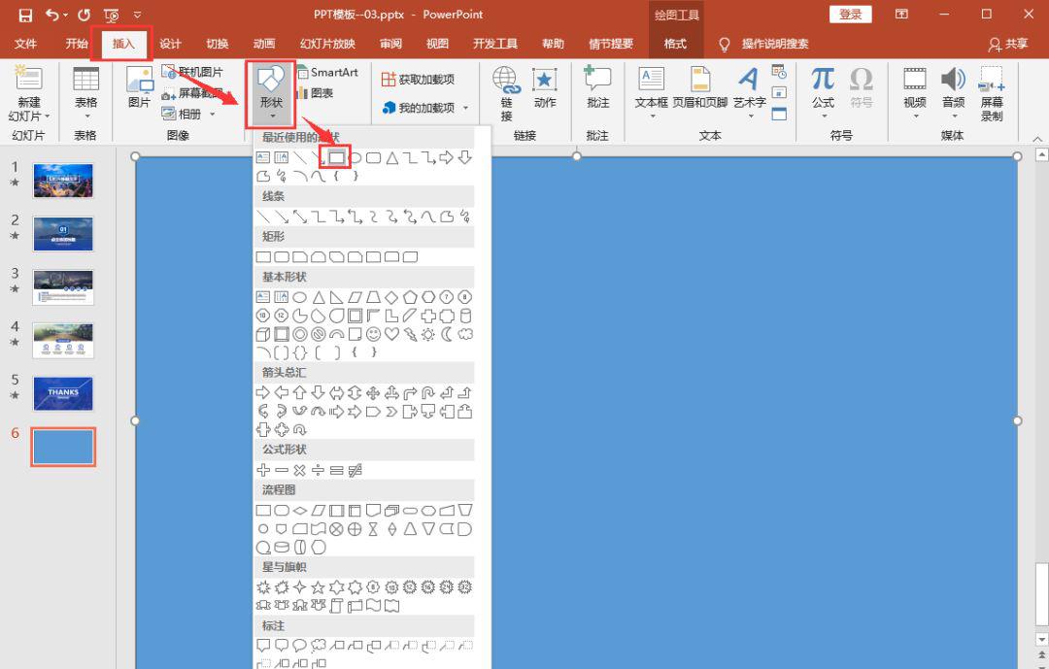Image resolution: width=1049 pixels, height=669 pixels.
Task: Click the 文本框 text box icon
Action: point(651,80)
